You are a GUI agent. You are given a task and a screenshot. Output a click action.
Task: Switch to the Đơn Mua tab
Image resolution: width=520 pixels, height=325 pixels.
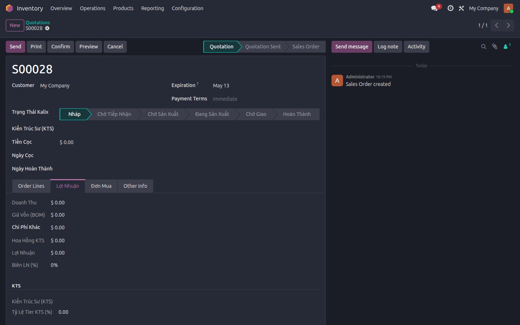point(101,186)
